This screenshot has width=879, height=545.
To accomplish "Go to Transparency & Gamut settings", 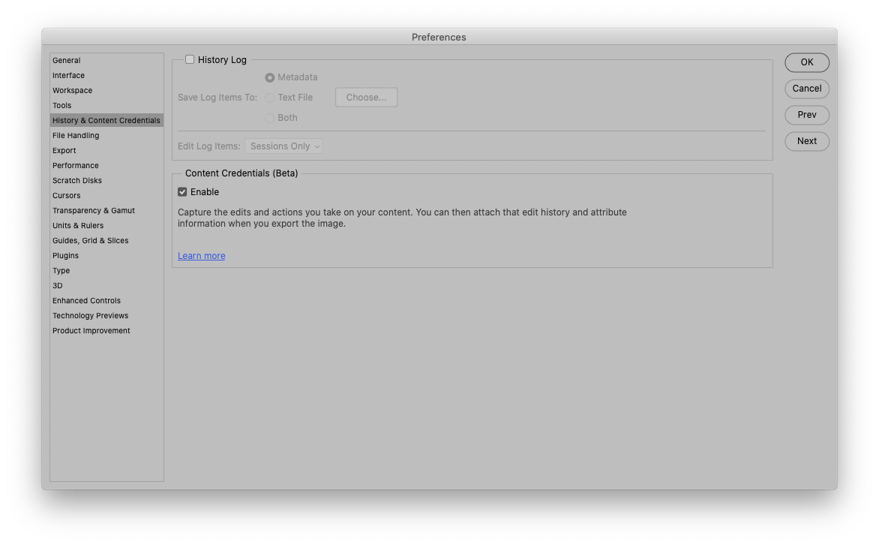I will coord(93,210).
